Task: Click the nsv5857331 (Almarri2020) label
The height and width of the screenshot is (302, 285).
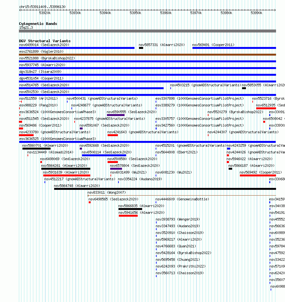Action: (x=162, y=45)
